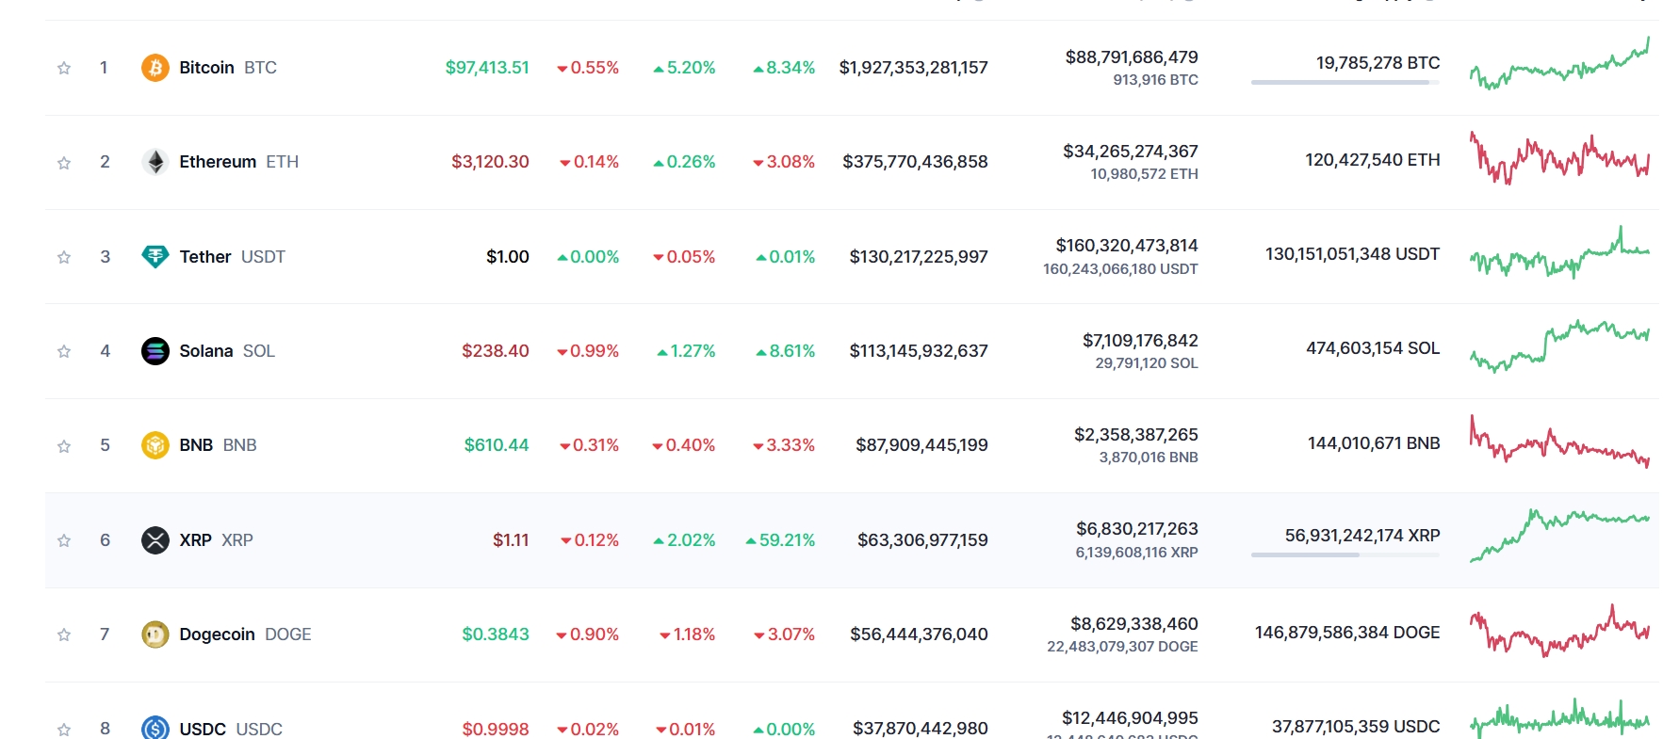Open the Dogecoin coin page
The image size is (1663, 739).
245,635
